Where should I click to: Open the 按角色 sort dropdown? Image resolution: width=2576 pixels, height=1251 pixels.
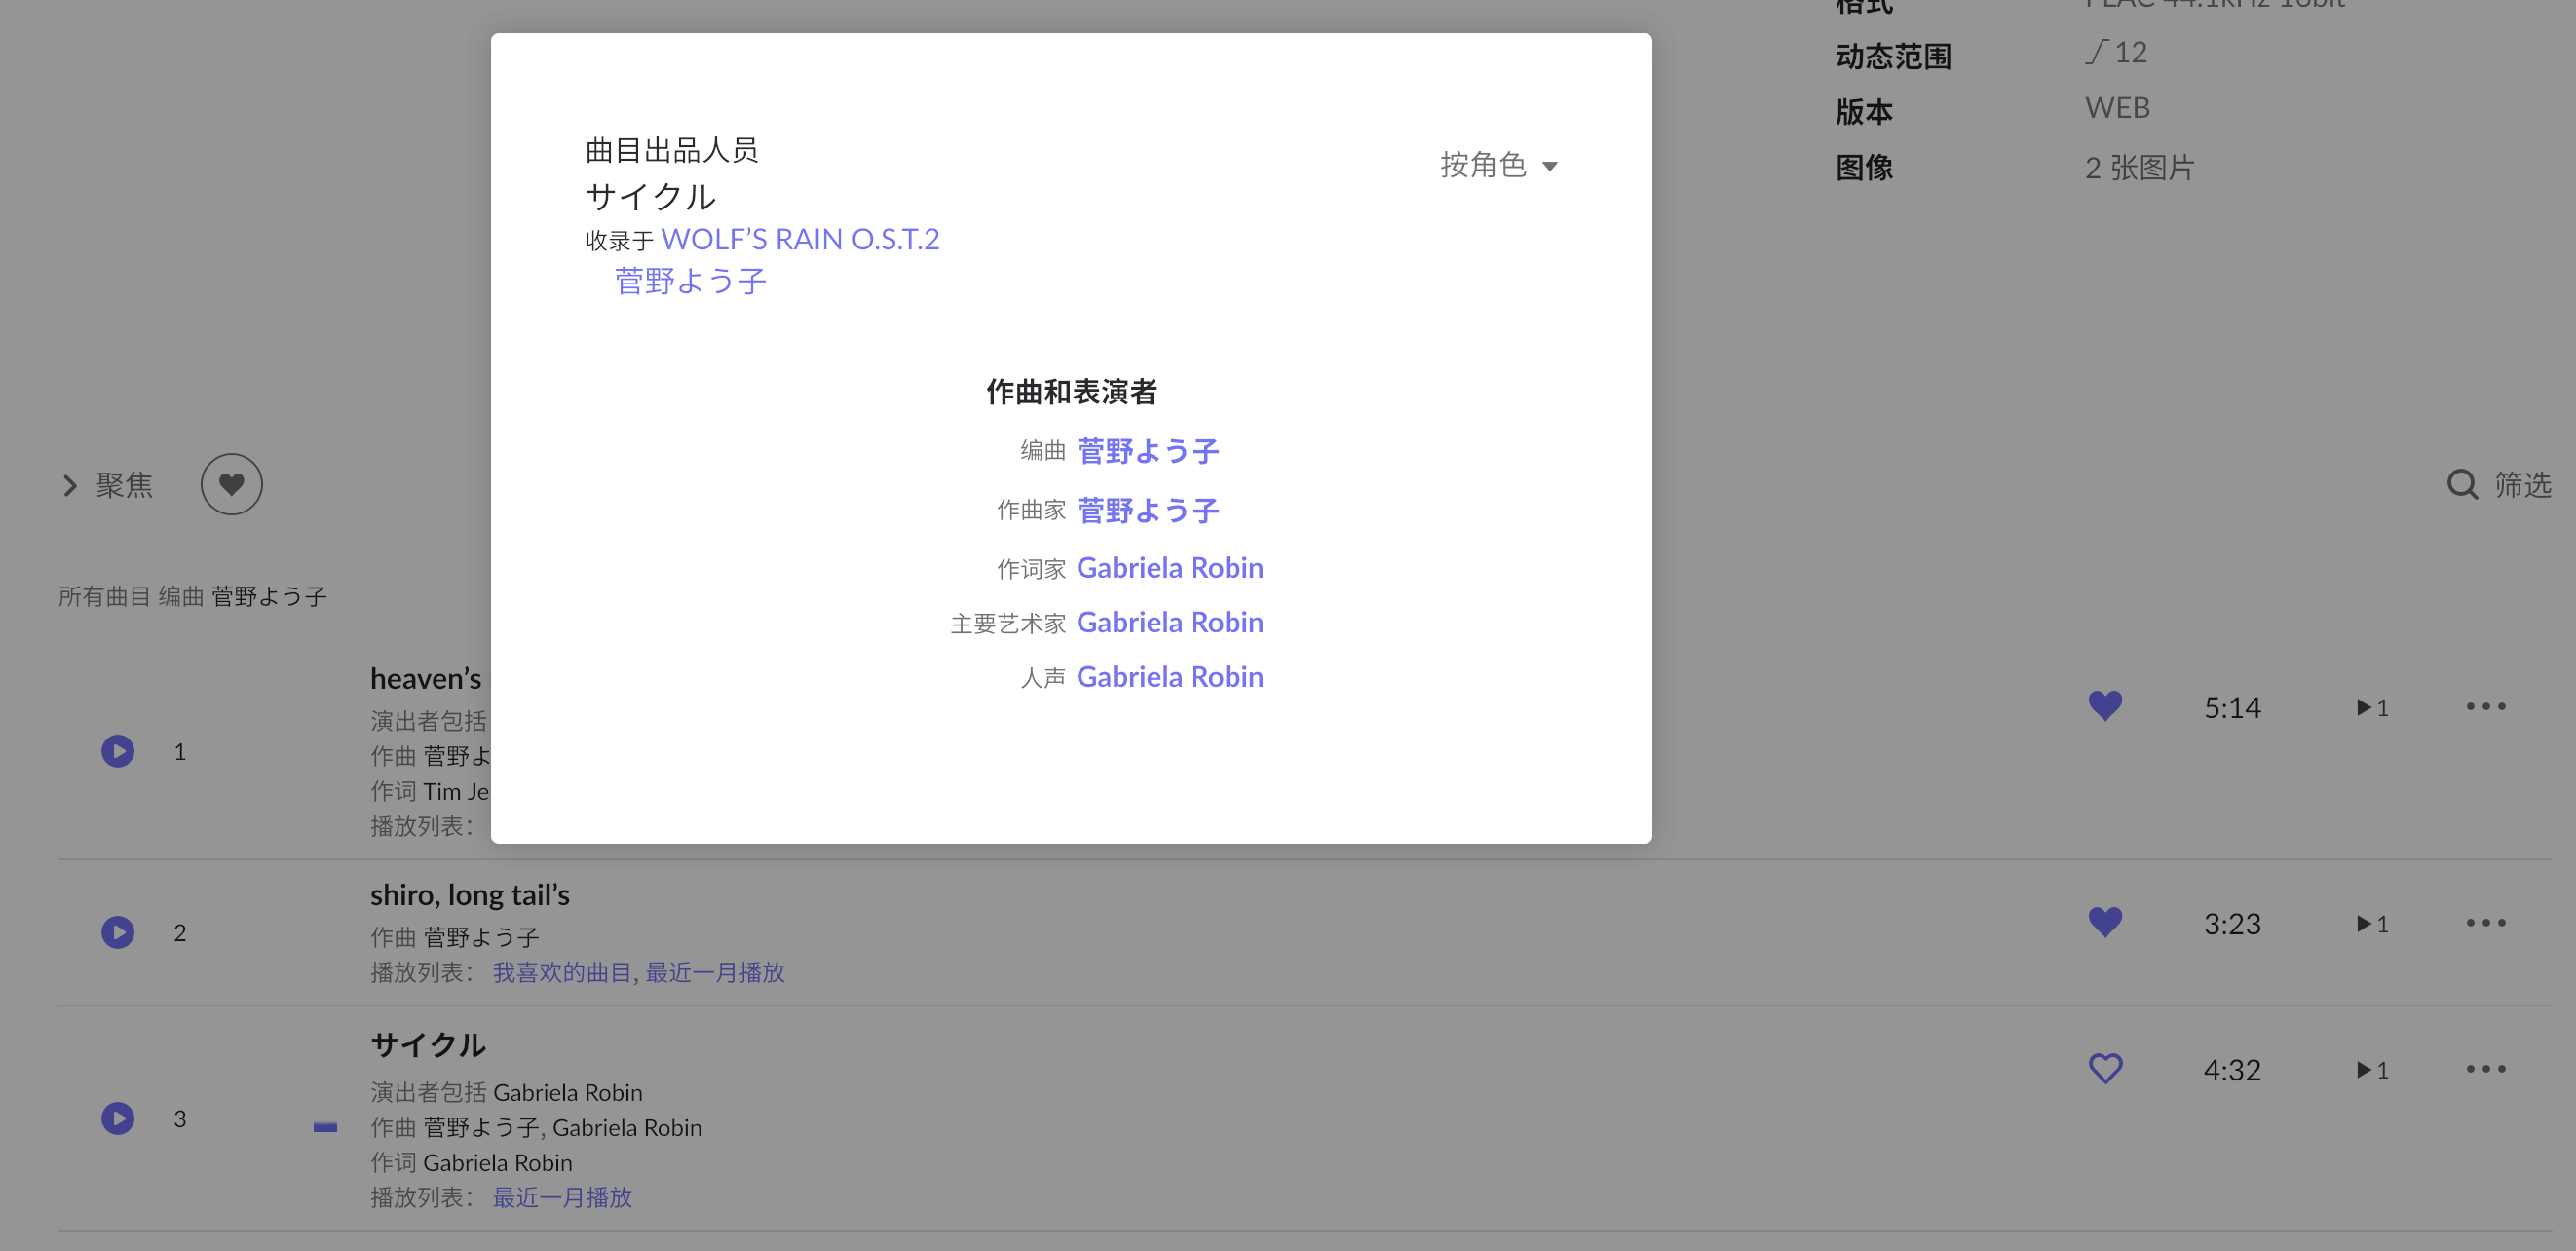point(1498,165)
